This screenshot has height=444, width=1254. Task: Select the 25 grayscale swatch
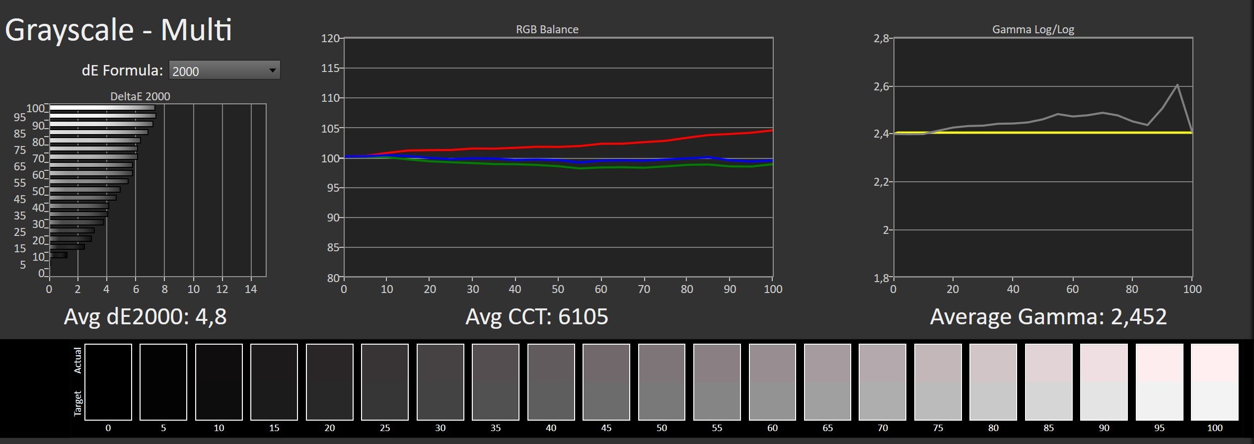(x=385, y=382)
